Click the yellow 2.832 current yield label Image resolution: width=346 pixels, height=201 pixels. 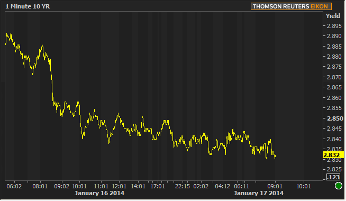tap(333, 155)
